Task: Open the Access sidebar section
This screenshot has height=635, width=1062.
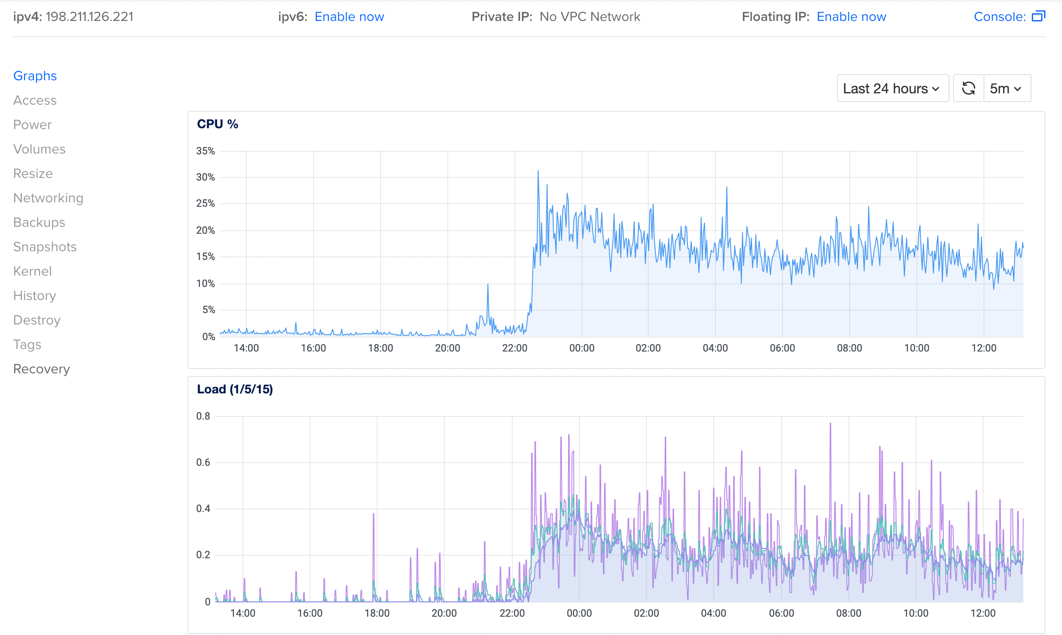Action: coord(35,100)
